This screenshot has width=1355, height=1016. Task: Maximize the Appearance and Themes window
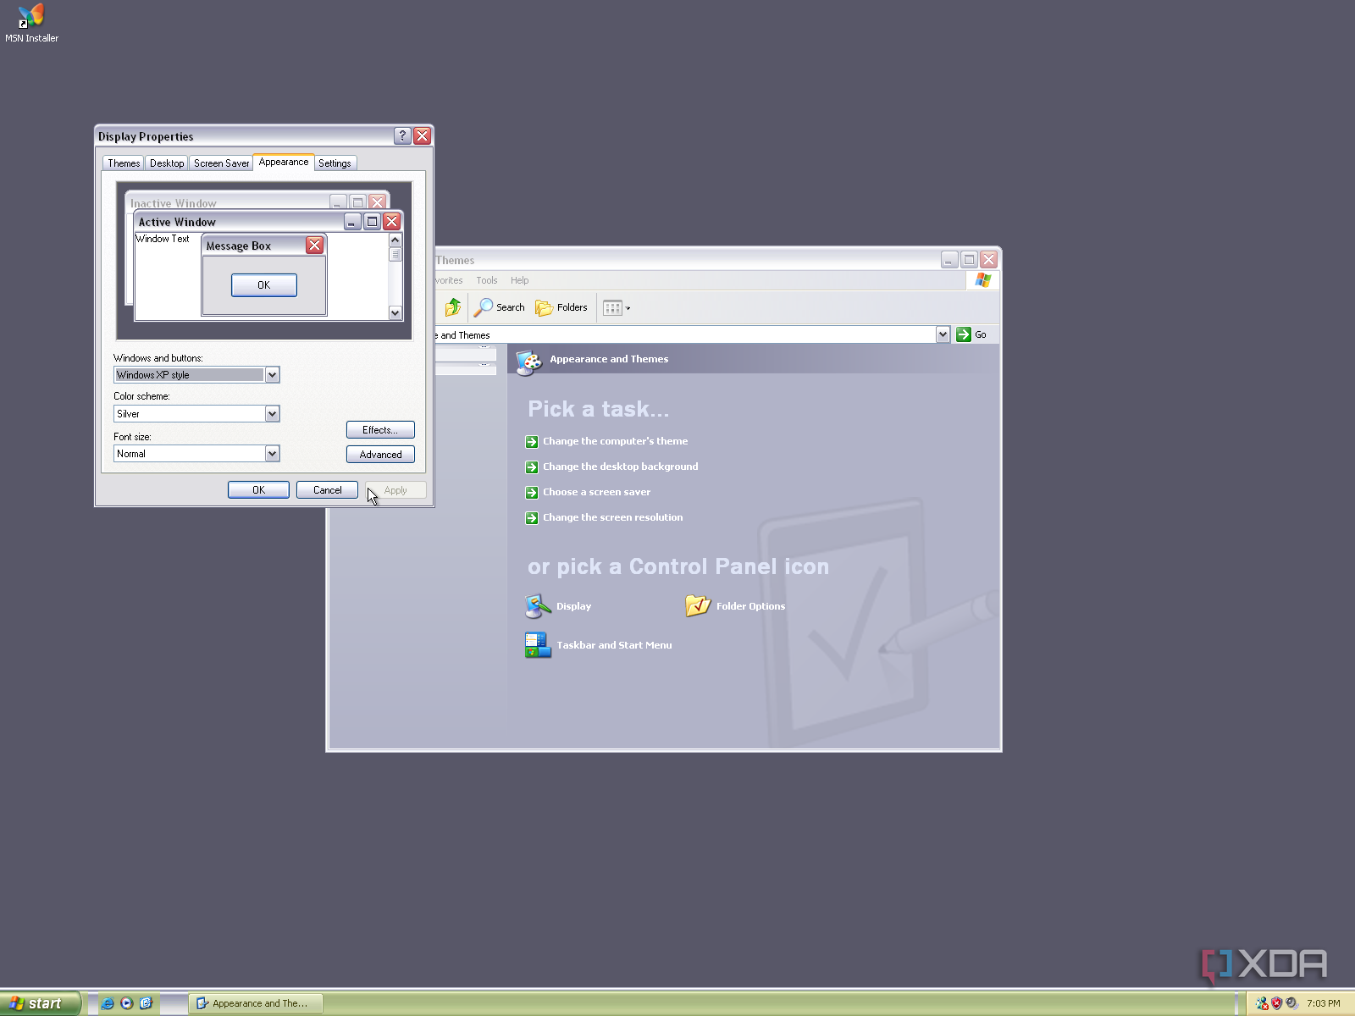[969, 259]
